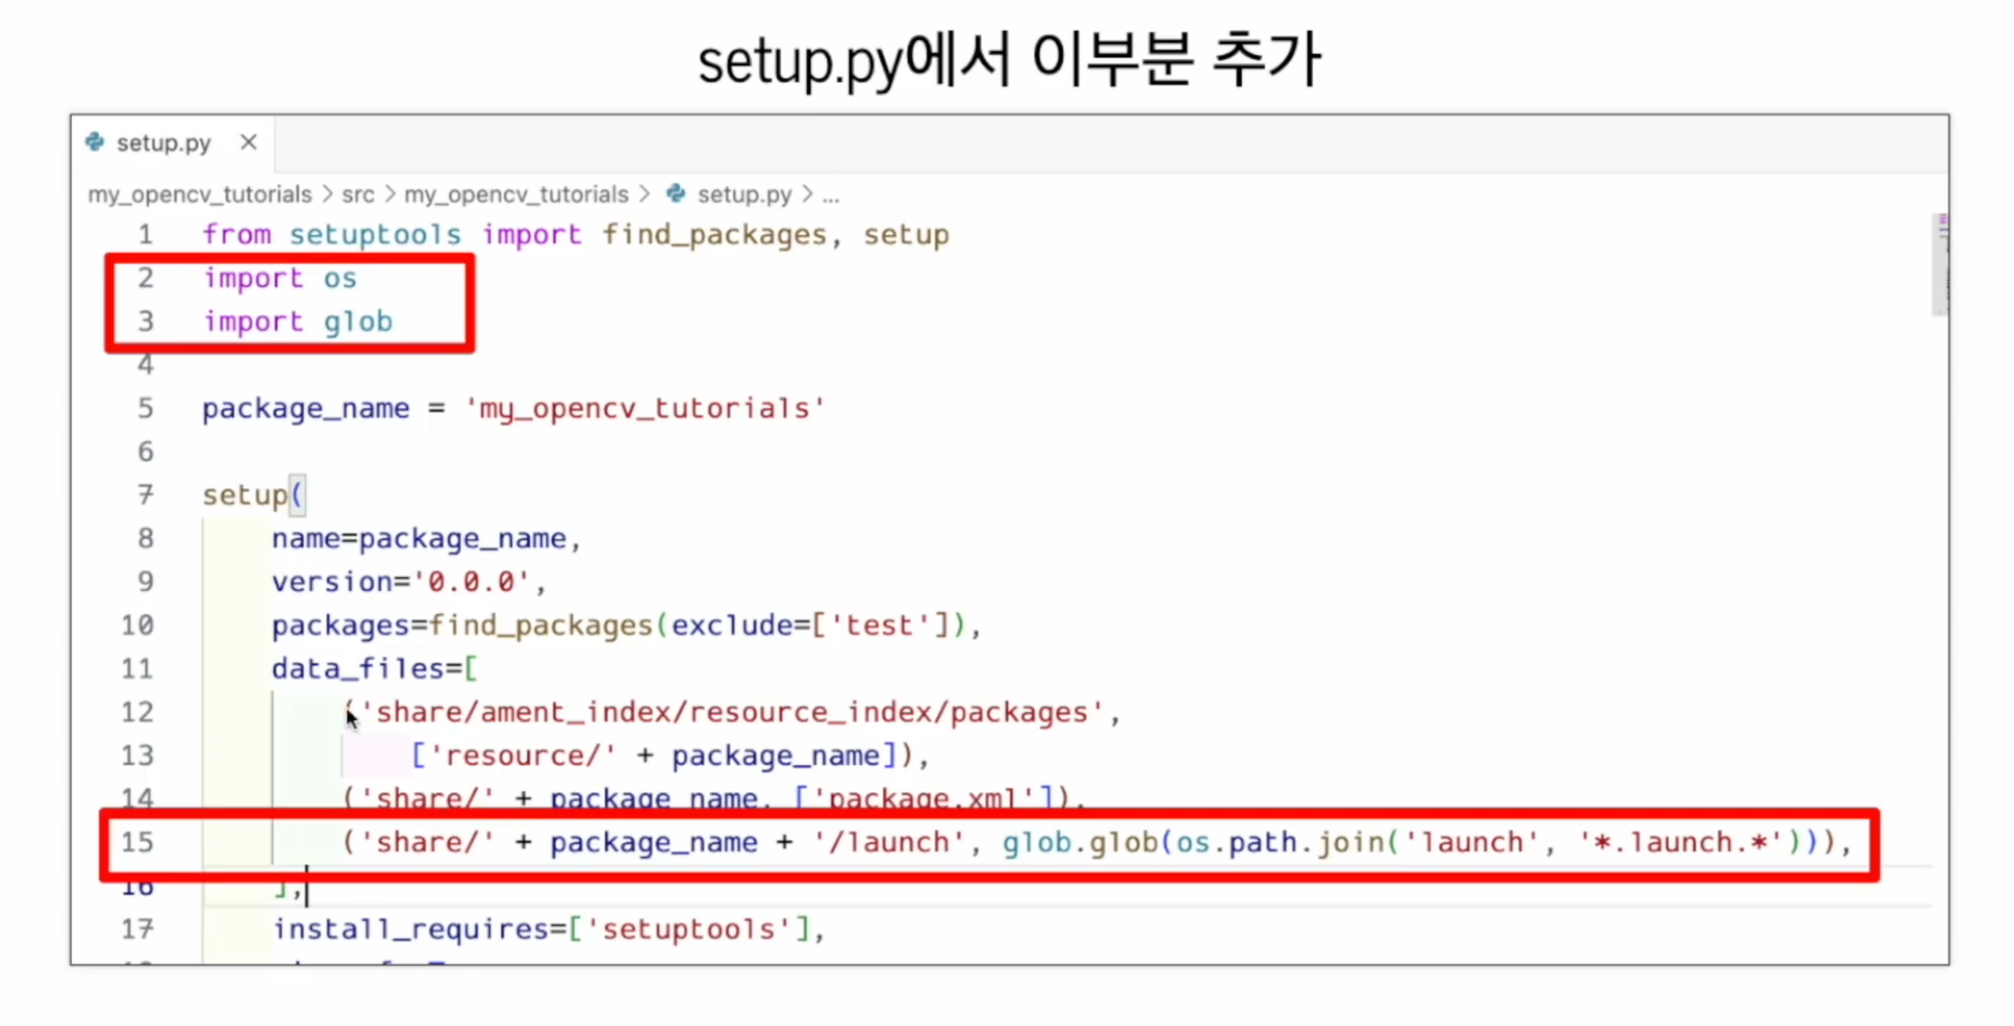Click setup.py in the breadcrumb bar
Viewport: 2014px width, 1026px height.
tap(744, 194)
